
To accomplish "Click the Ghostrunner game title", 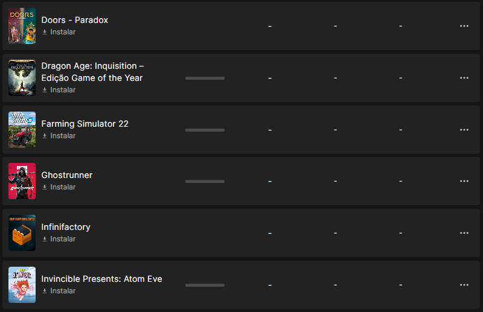I will click(67, 175).
